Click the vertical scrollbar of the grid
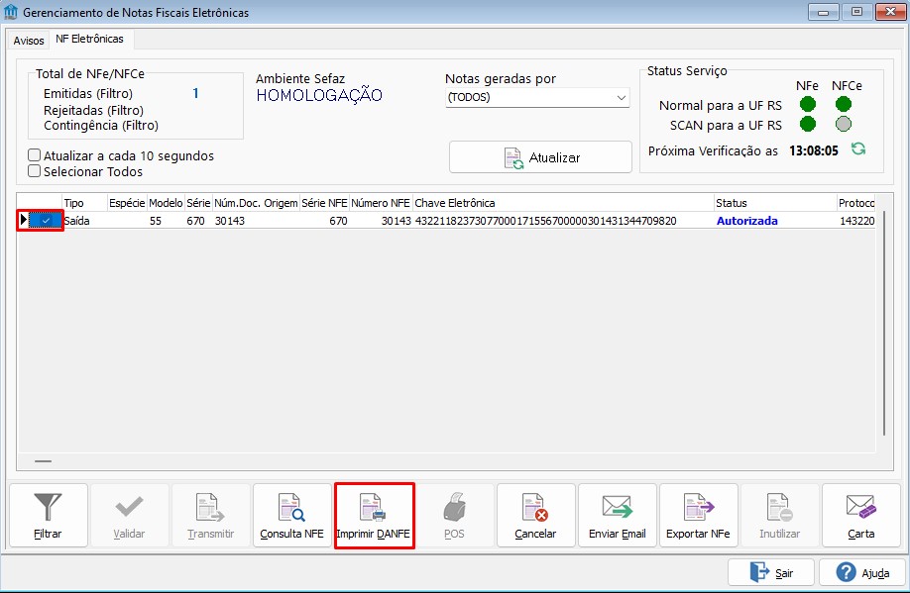This screenshot has width=910, height=593. tap(884, 323)
